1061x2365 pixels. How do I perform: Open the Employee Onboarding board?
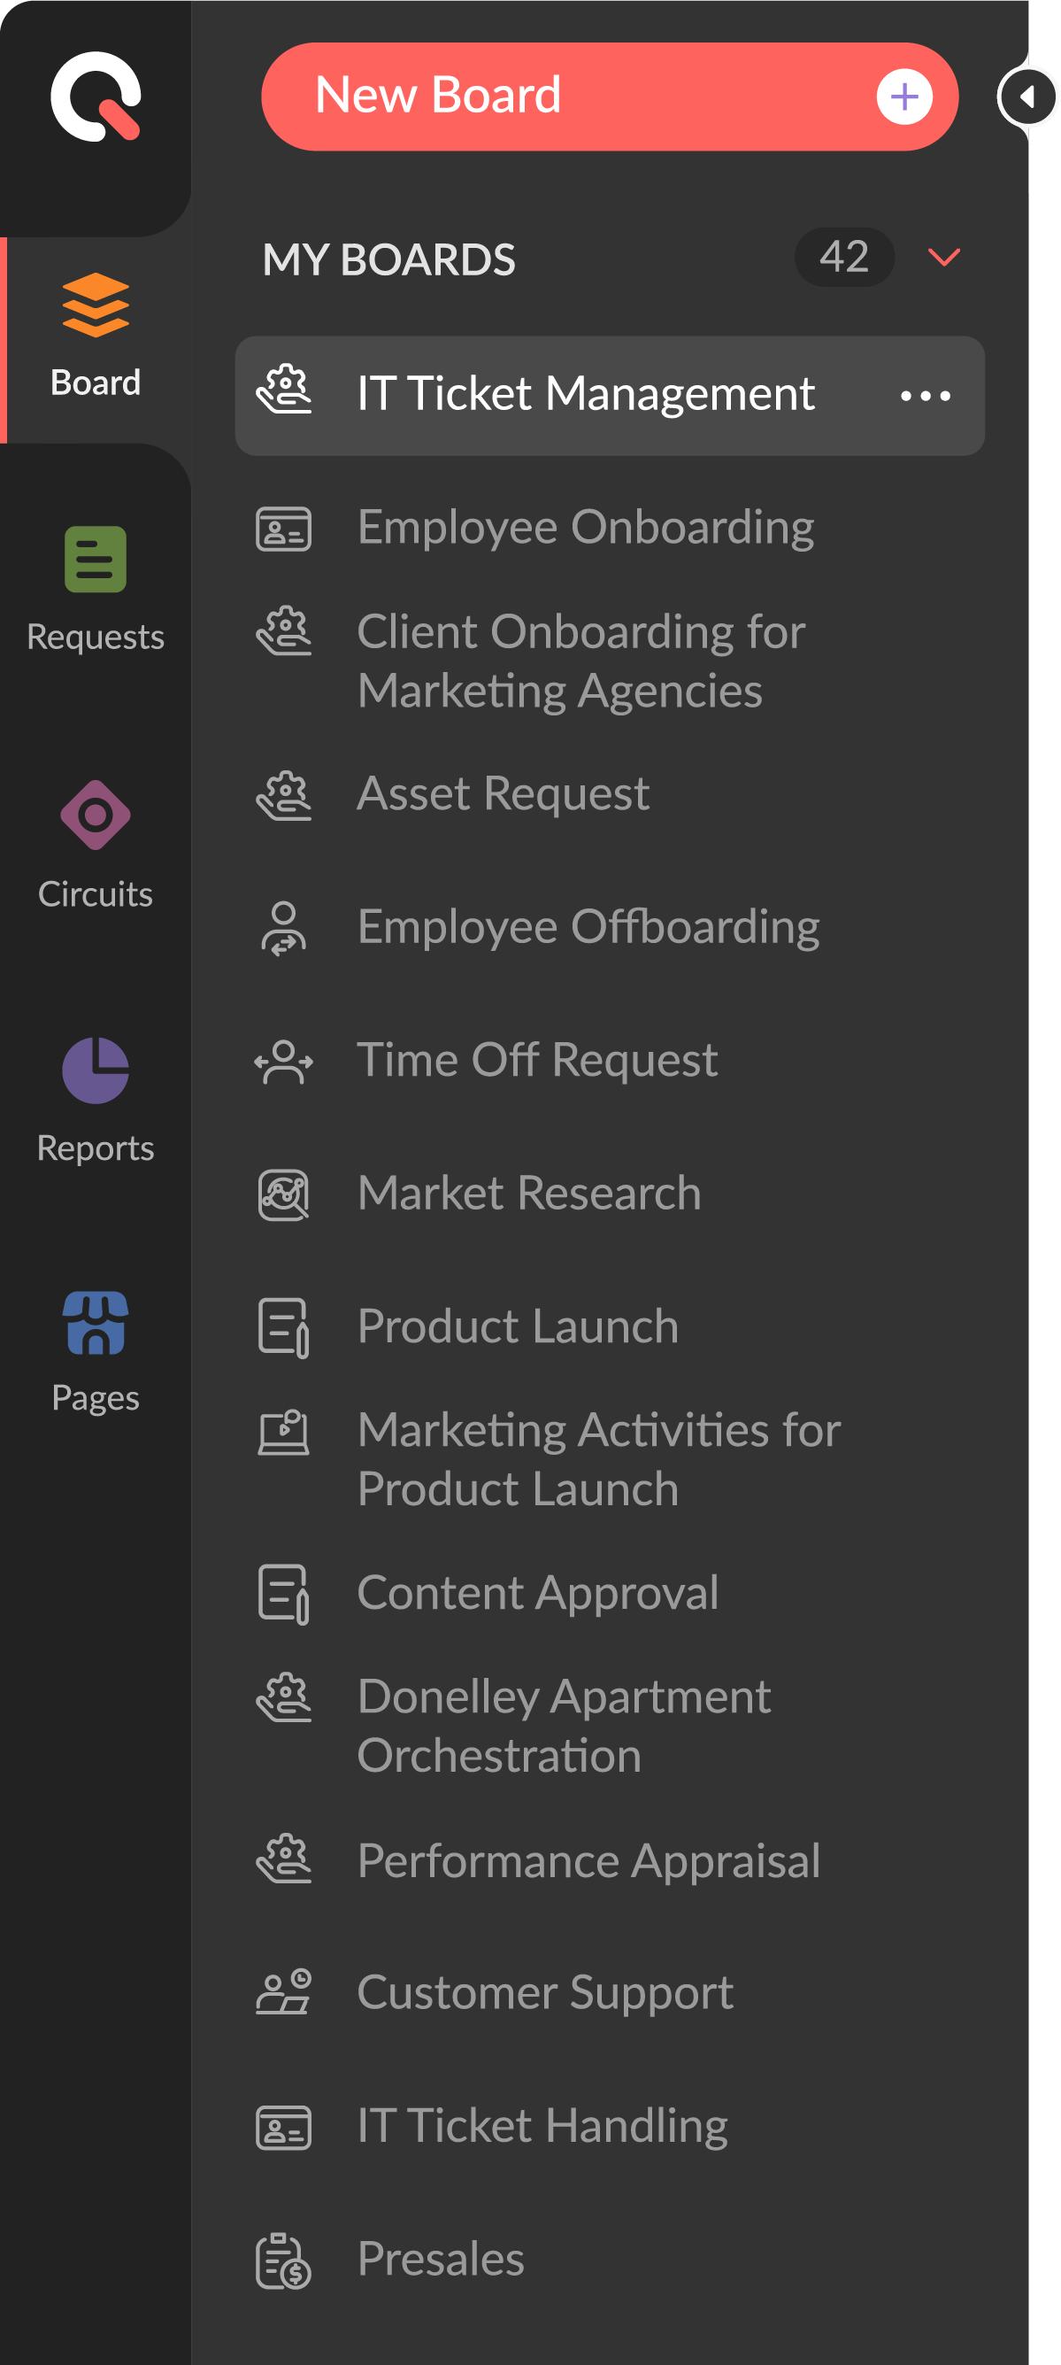click(585, 527)
